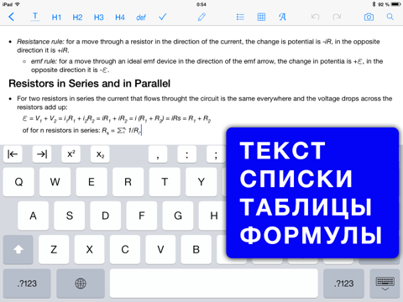Hide the keyboard with dismiss key
The height and width of the screenshot is (302, 403).
(385, 284)
